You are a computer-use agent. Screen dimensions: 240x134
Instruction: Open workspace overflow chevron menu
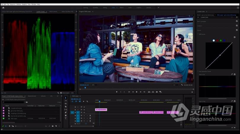[x=159, y=8]
